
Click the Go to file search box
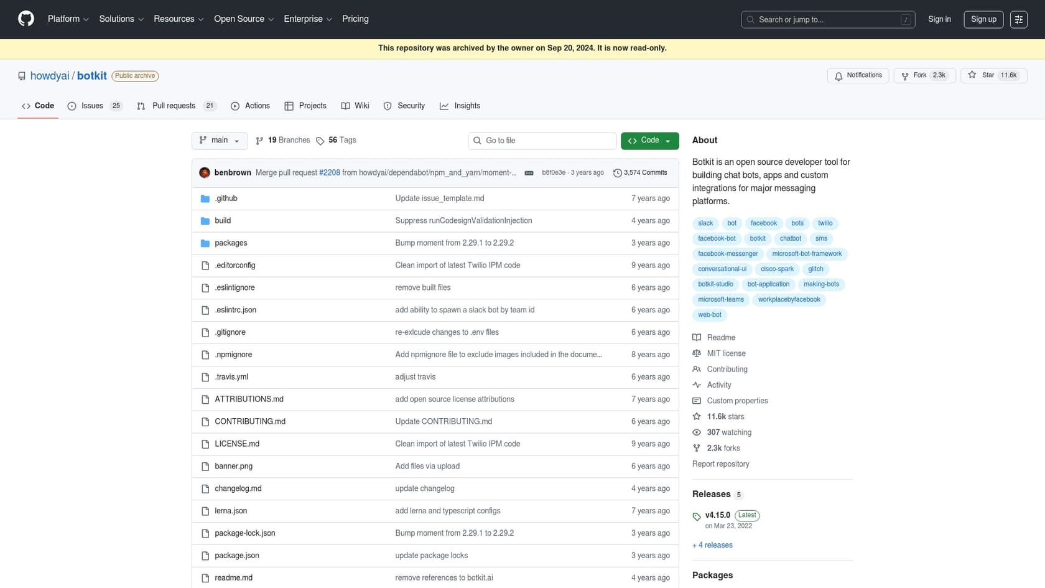541,141
